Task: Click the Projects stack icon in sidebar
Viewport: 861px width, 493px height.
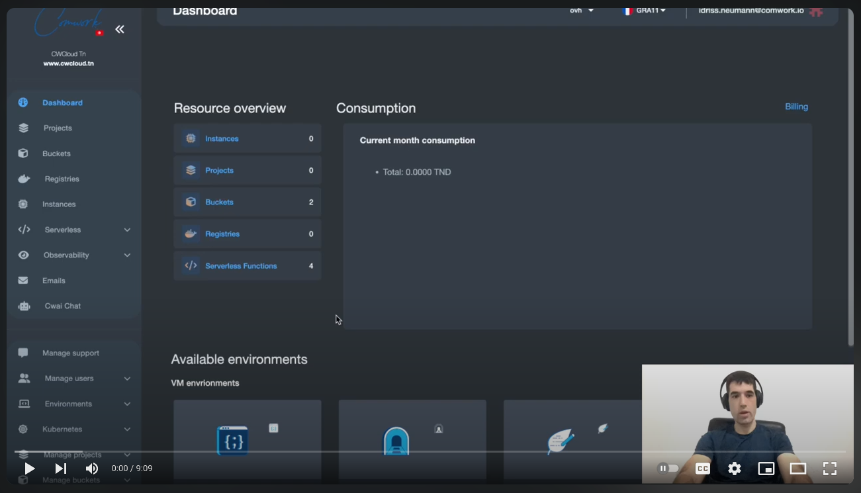Action: coord(23,128)
